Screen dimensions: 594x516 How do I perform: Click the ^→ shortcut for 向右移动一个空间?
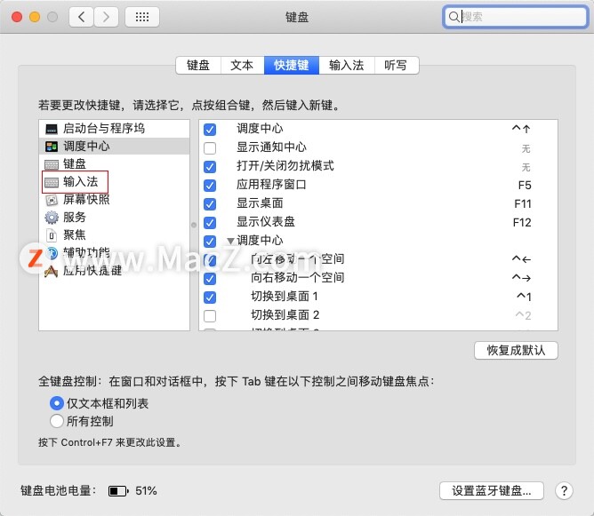click(x=521, y=278)
